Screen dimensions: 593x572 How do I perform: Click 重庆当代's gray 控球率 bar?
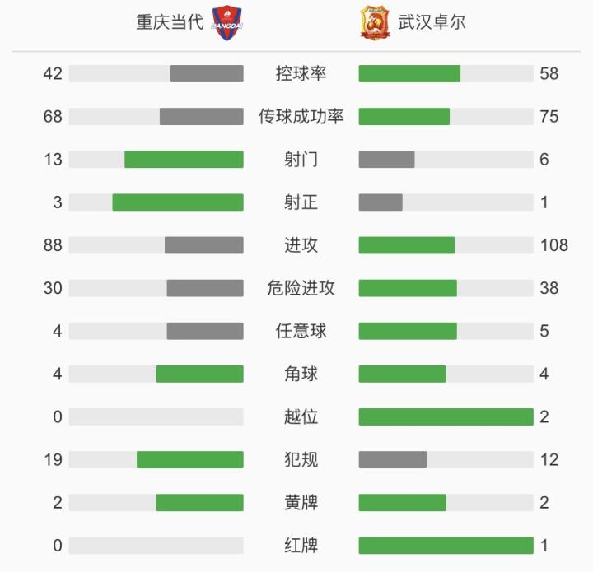[207, 74]
